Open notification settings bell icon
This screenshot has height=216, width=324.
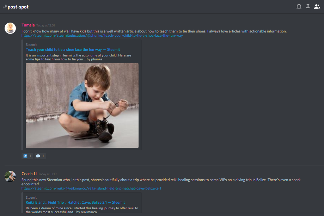pos(299,7)
